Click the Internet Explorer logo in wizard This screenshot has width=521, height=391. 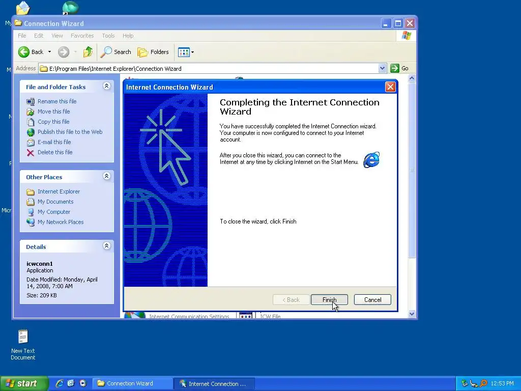tap(371, 160)
